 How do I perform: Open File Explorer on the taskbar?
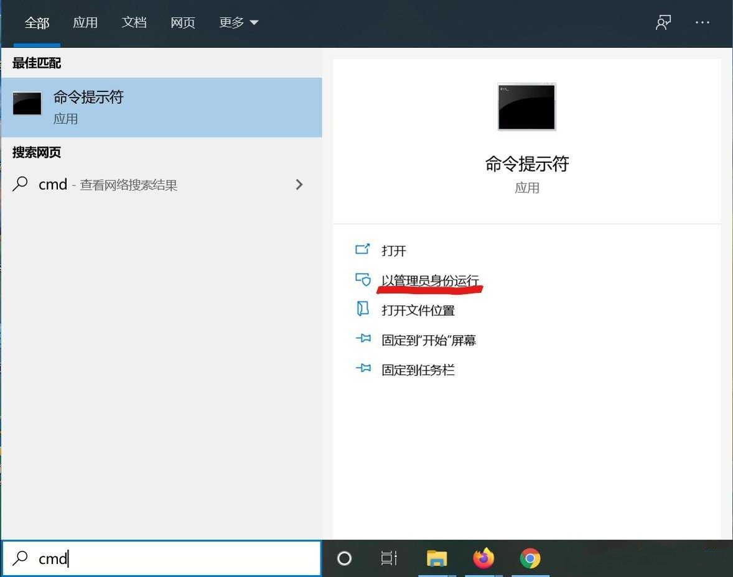tap(436, 558)
